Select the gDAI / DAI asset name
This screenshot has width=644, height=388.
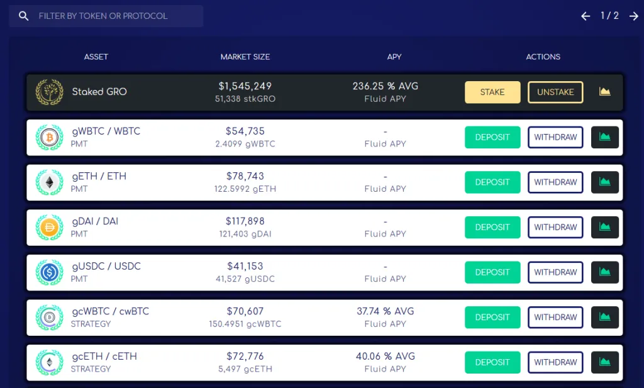[95, 221]
